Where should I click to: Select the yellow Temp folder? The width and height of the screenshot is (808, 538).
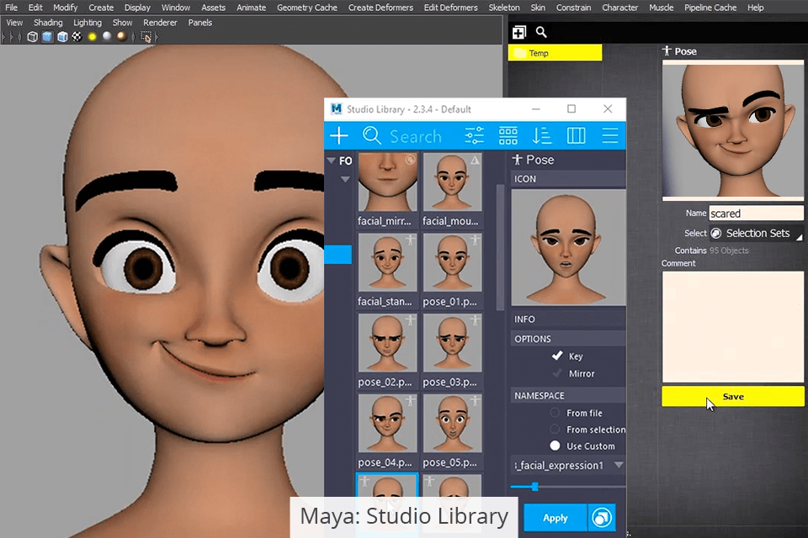[555, 53]
